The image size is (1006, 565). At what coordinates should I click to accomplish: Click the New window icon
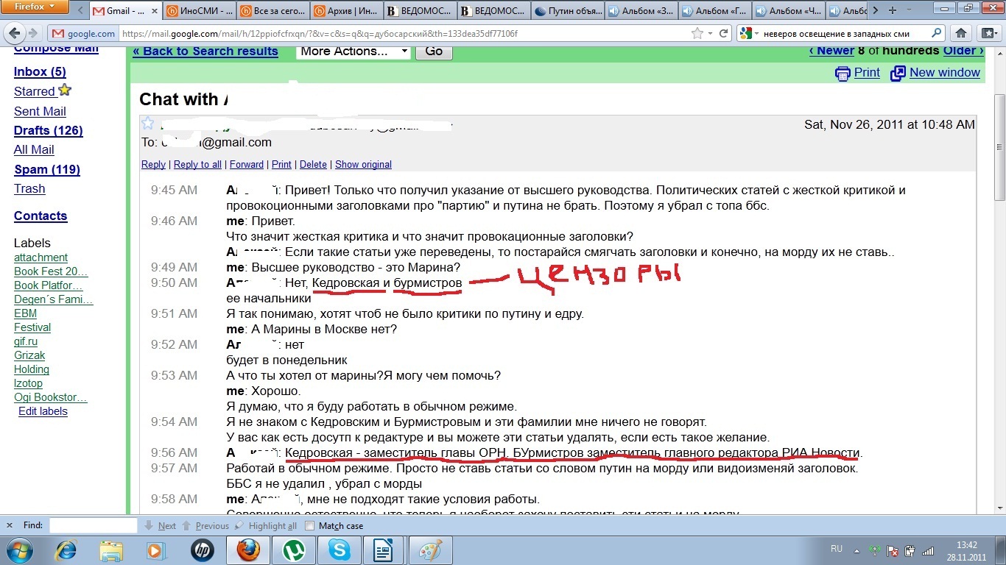click(898, 73)
